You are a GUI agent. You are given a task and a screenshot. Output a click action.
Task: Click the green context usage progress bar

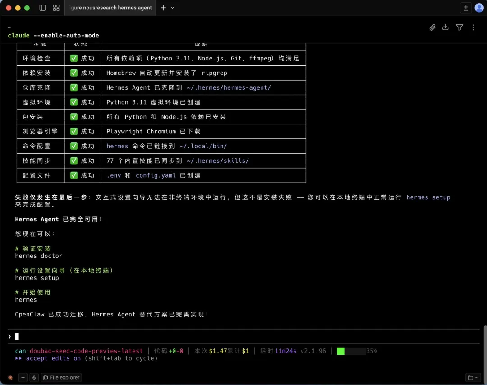point(351,351)
